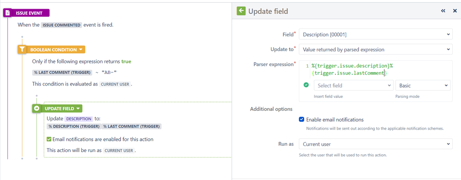This screenshot has width=461, height=180.
Task: Open the Parsing mode Basic dropdown
Action: click(423, 86)
